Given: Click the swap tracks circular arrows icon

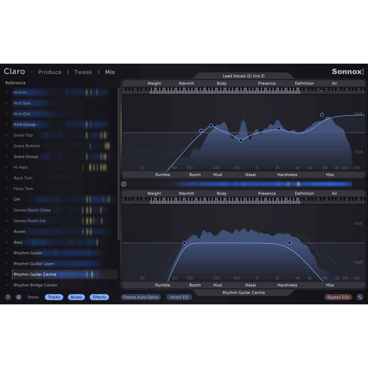Looking at the screenshot, I should [124, 184].
